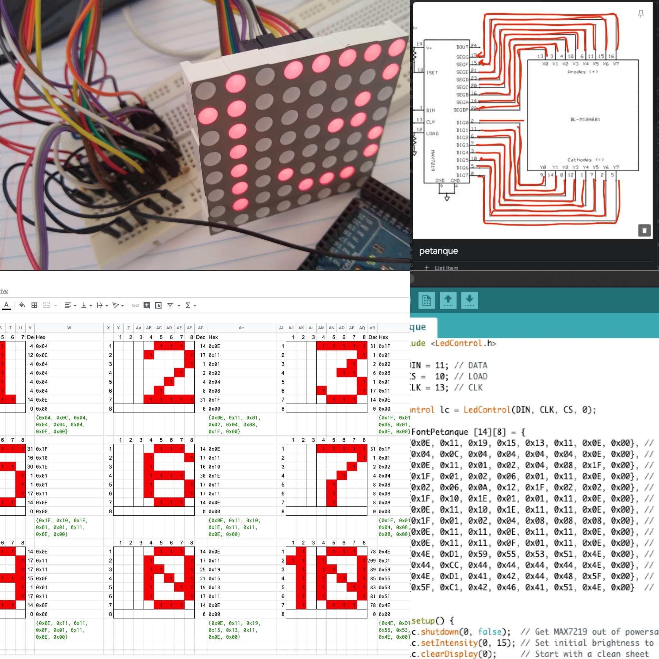Expand filter views dropdown arrow

(x=179, y=306)
